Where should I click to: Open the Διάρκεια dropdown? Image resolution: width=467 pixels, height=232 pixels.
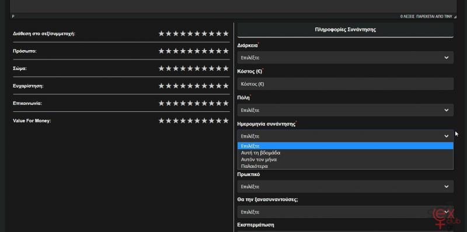(345, 57)
